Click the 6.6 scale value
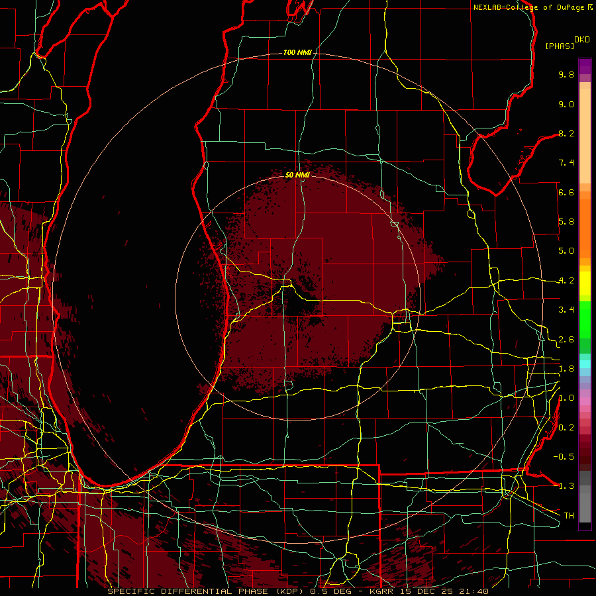The image size is (596, 596). tap(566, 192)
